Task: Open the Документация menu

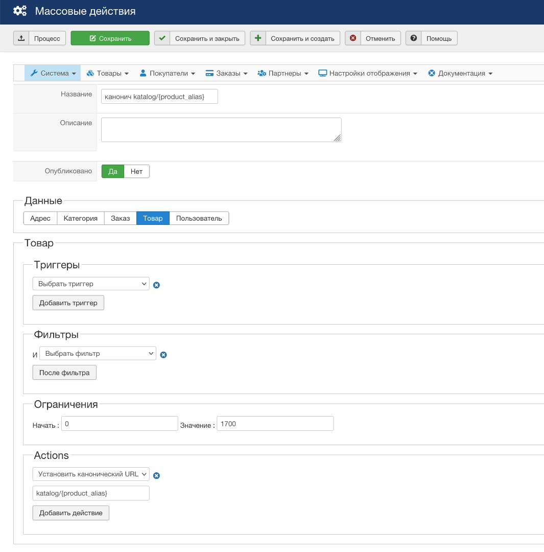Action: click(460, 73)
